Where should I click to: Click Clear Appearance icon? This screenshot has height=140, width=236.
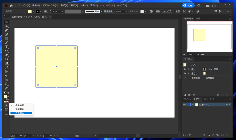[x=218, y=95]
